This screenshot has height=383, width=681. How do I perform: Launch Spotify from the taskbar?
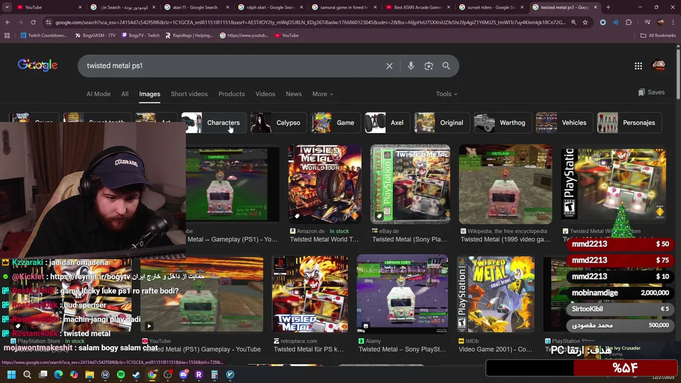coord(121,374)
